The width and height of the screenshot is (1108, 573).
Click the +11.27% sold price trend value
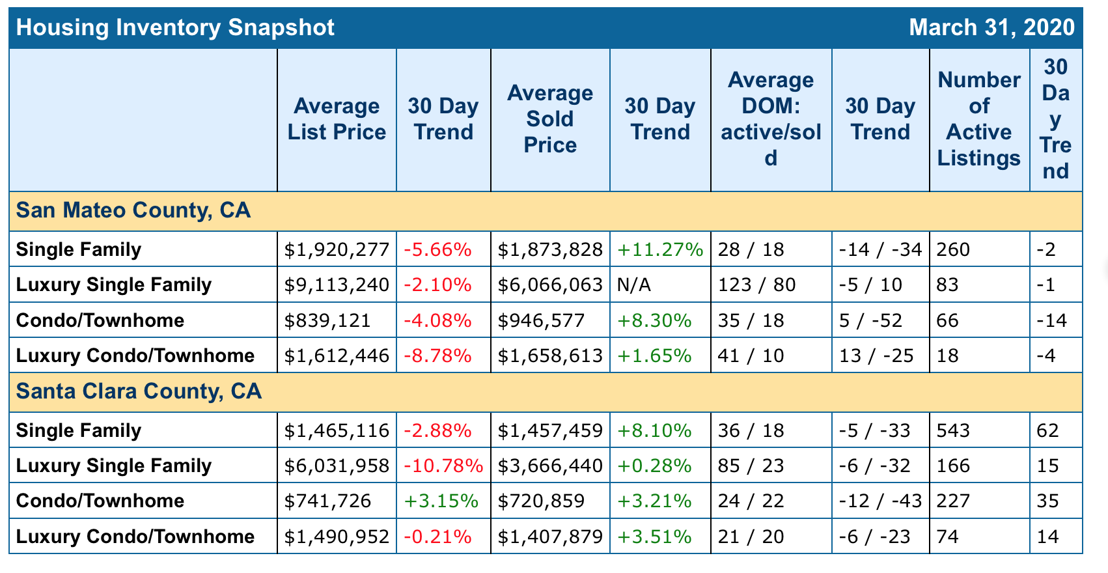coord(660,250)
